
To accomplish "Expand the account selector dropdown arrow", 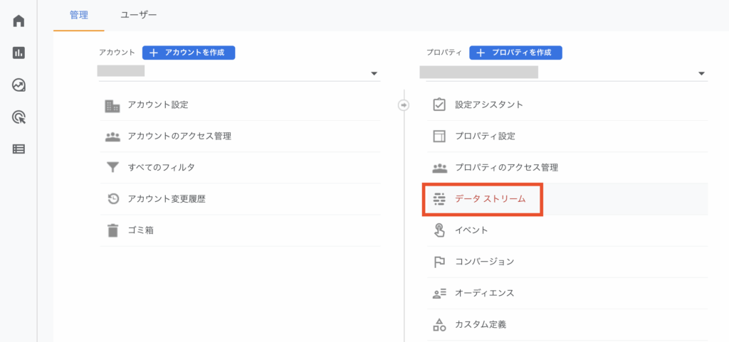I will [x=374, y=74].
